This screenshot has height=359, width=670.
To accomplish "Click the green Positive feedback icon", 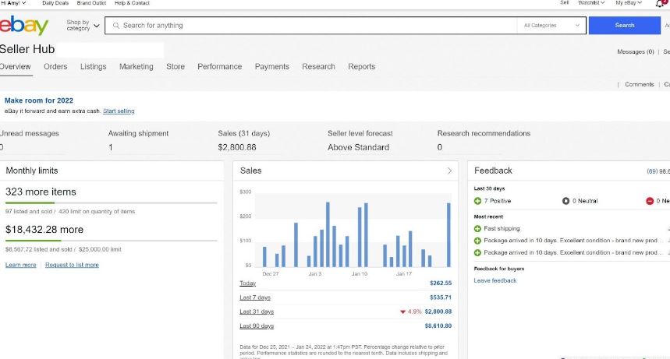I will (477, 201).
